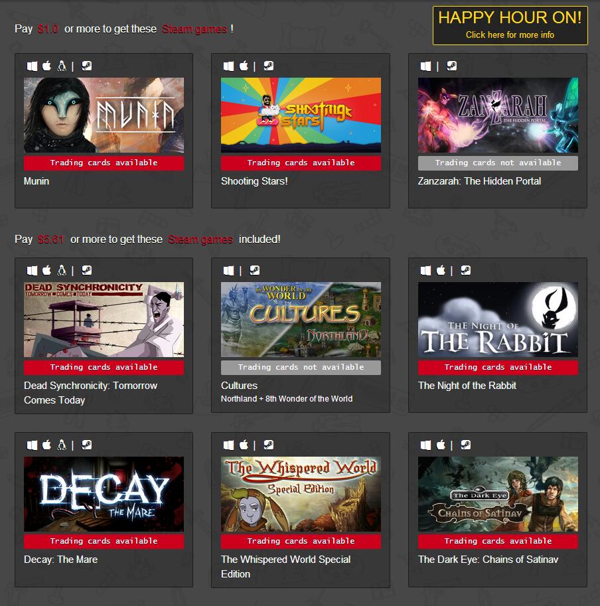
Task: Click the Linux penguin icon on Munin card
Action: coord(62,66)
